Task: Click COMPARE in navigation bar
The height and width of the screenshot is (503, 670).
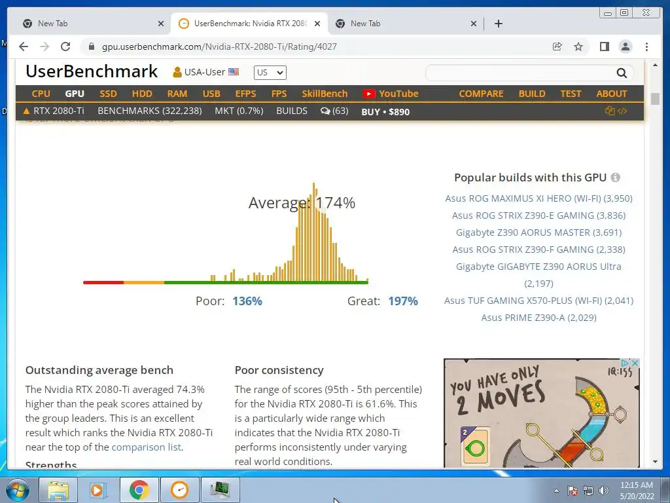Action: [481, 94]
